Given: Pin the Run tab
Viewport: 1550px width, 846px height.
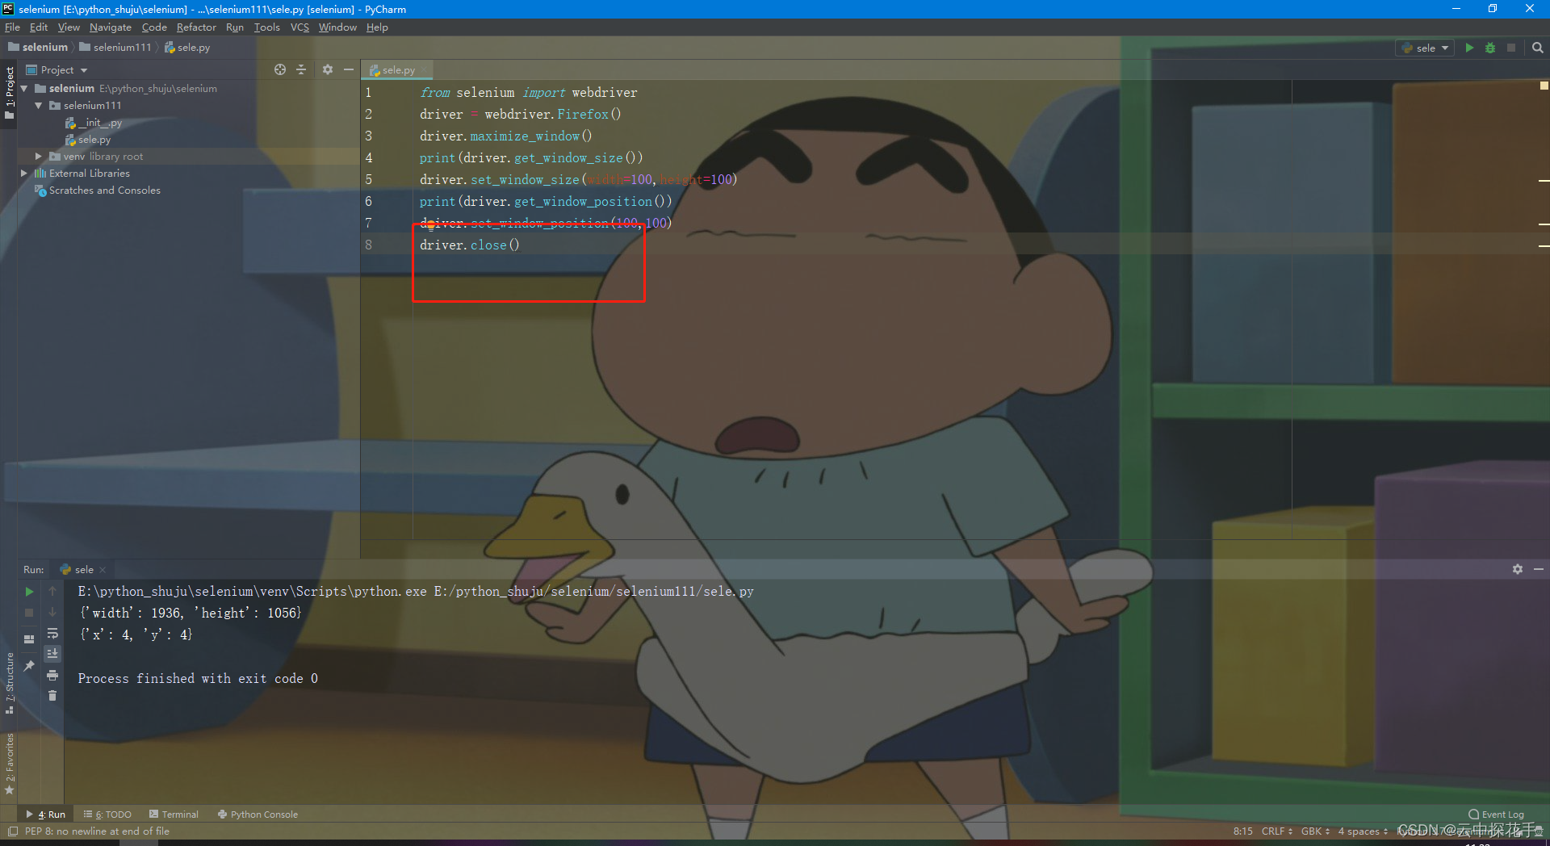Looking at the screenshot, I should pyautogui.click(x=29, y=665).
